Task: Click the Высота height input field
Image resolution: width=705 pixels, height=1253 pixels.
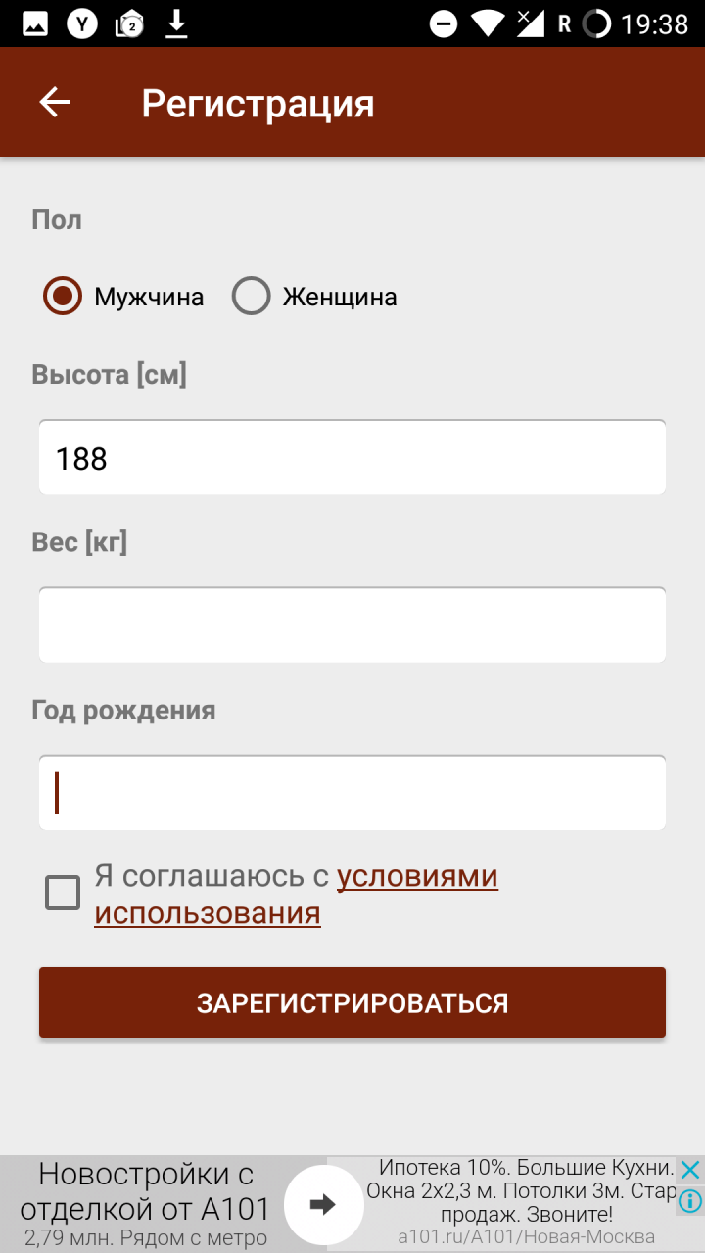Action: pos(352,458)
